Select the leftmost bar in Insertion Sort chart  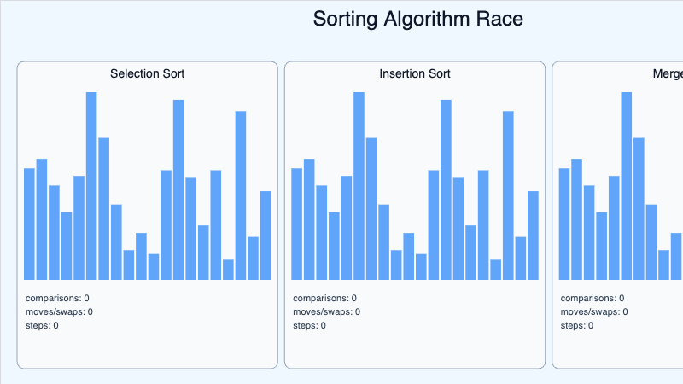tap(296, 224)
